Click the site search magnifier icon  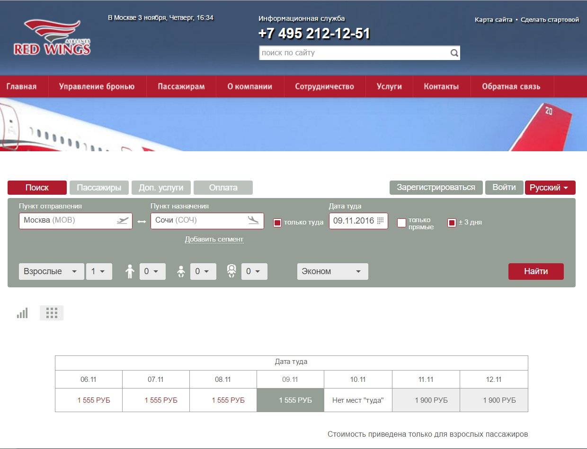click(x=454, y=53)
